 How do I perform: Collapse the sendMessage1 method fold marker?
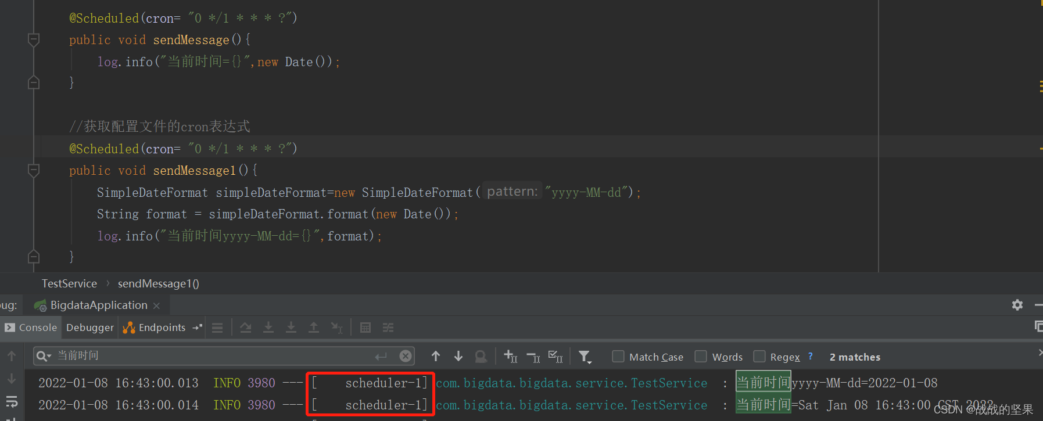[34, 171]
